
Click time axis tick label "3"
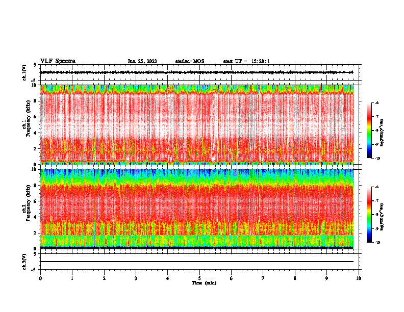coord(136,278)
